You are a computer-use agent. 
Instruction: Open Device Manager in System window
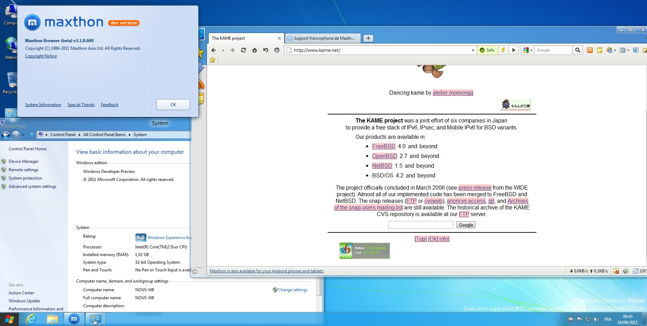tap(23, 161)
